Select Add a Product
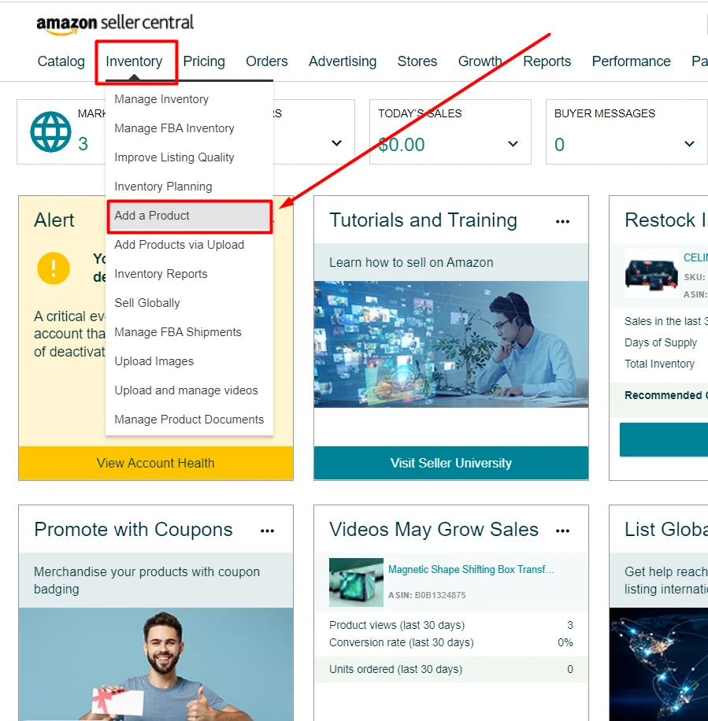Screen dimensions: 708x721 [189, 216]
